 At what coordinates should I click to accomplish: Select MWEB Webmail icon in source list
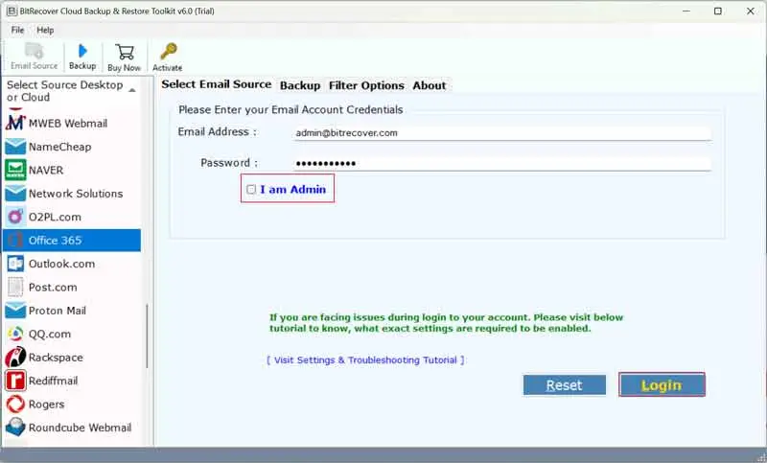tap(15, 124)
